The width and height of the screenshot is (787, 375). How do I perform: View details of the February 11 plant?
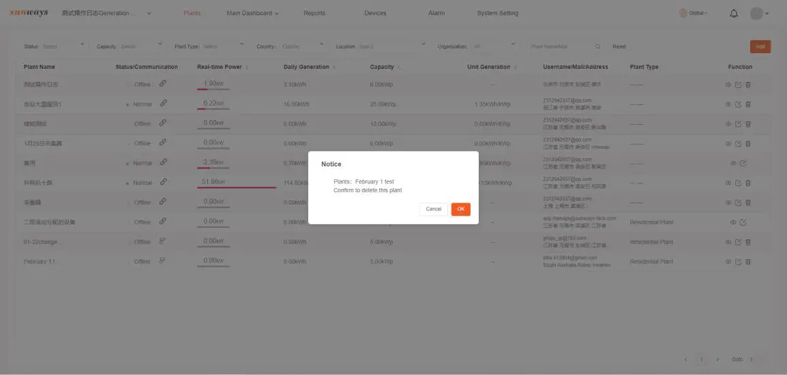728,262
